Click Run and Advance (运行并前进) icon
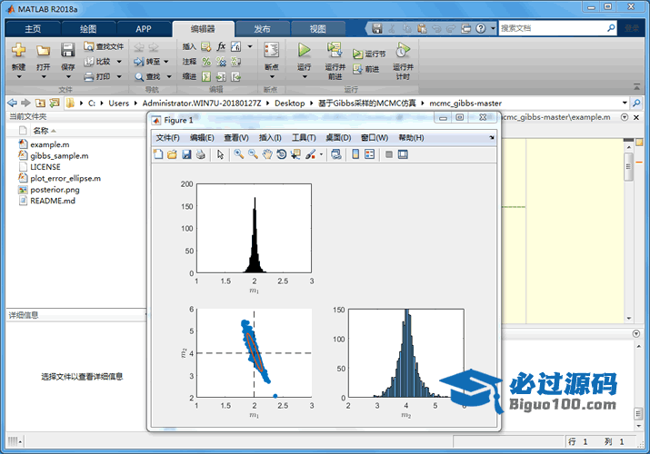Image resolution: width=650 pixels, height=454 pixels. point(335,50)
